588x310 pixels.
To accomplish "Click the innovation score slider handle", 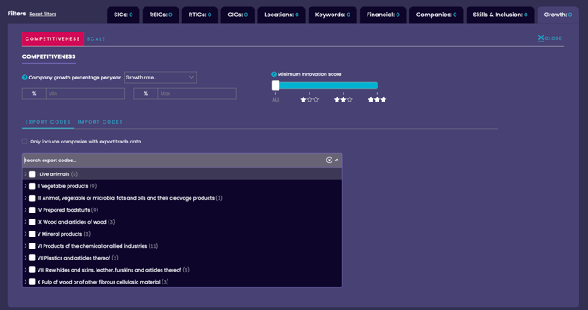I will [275, 85].
